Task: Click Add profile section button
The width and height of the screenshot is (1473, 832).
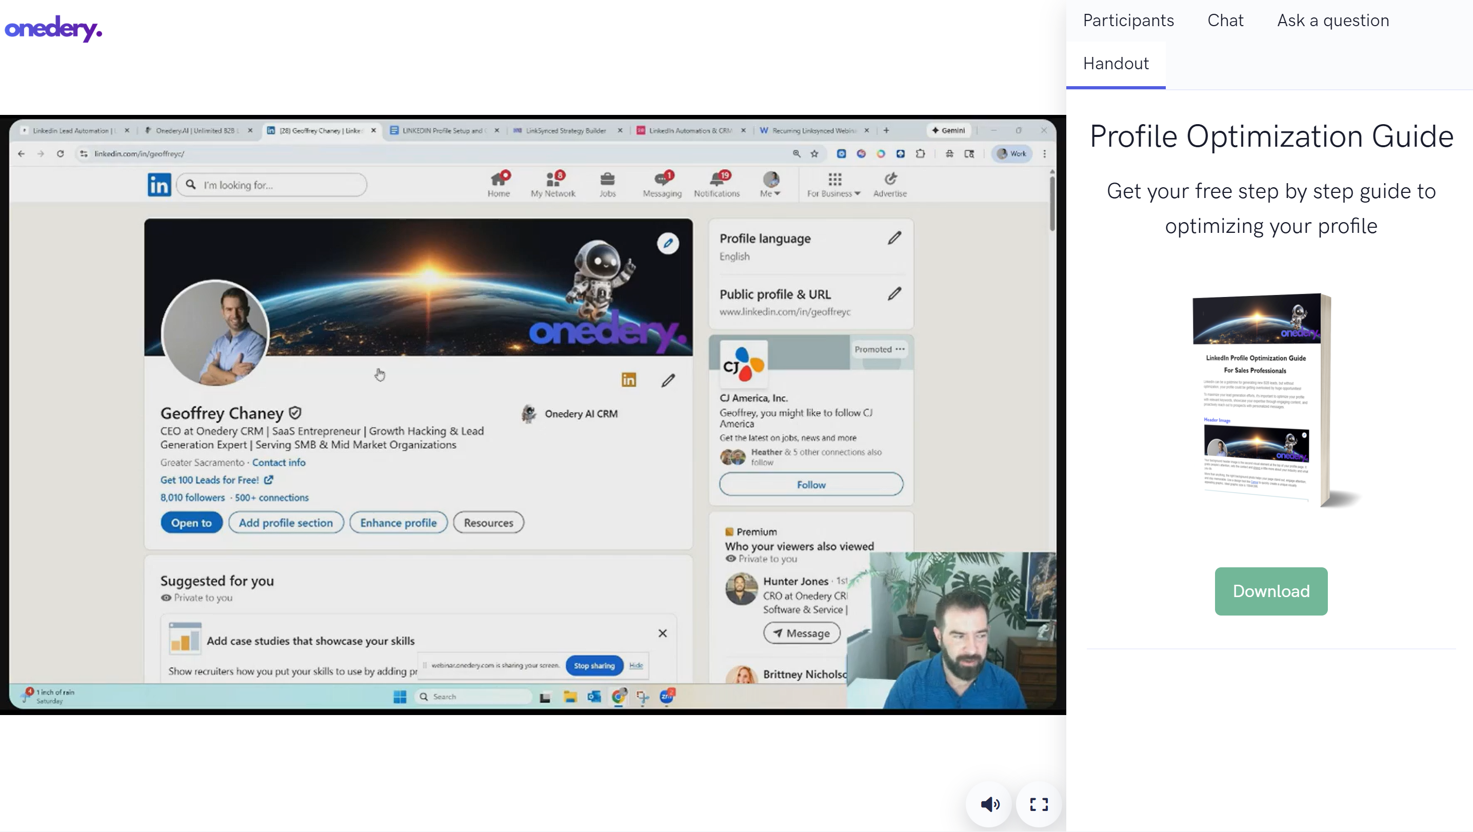Action: pos(286,523)
